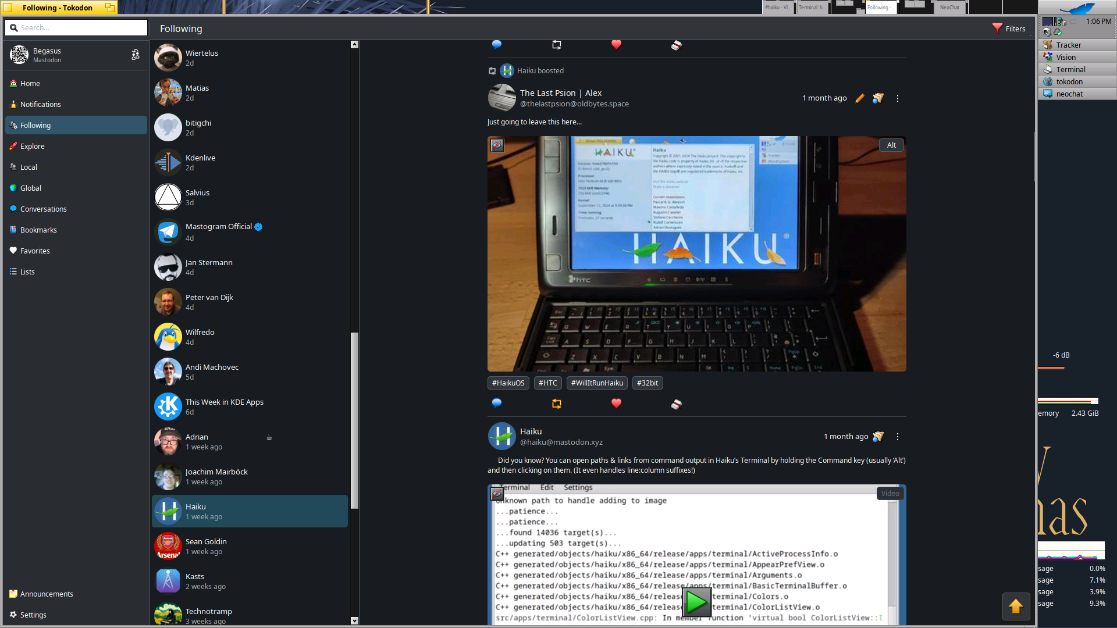Bookmark The Last Psion post
Screen dimensions: 1117x628
click(x=677, y=404)
